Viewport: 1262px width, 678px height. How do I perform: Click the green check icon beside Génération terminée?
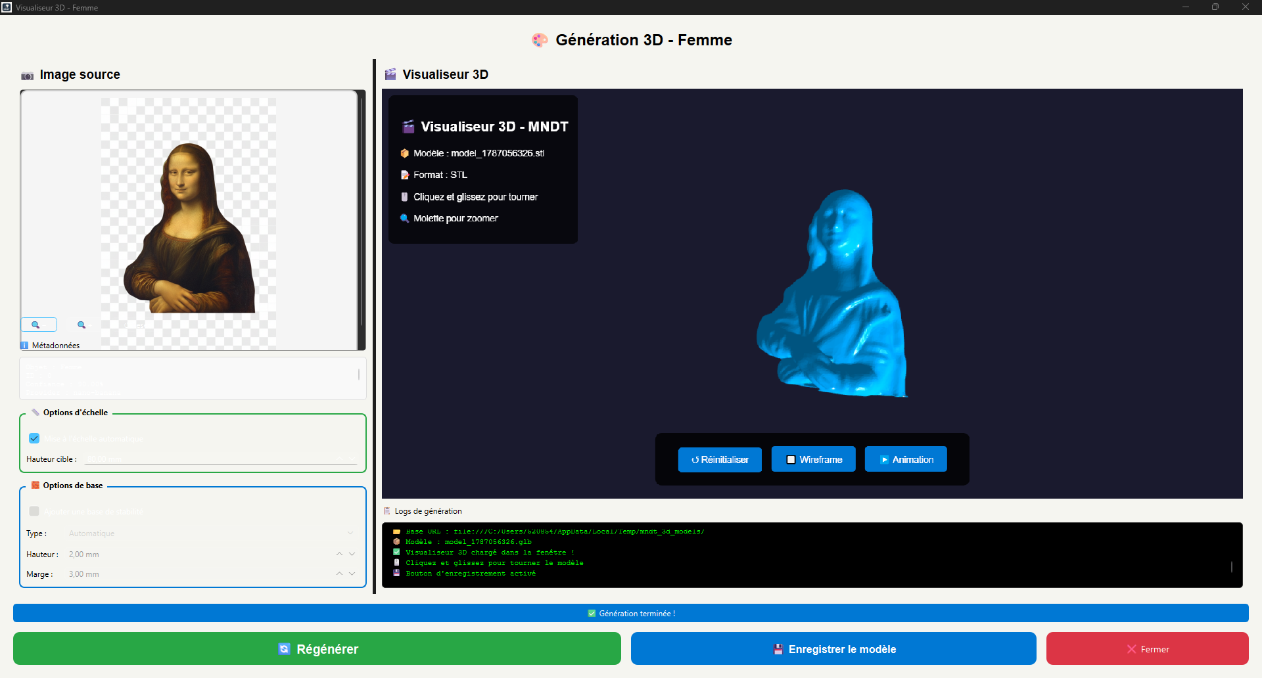[592, 614]
